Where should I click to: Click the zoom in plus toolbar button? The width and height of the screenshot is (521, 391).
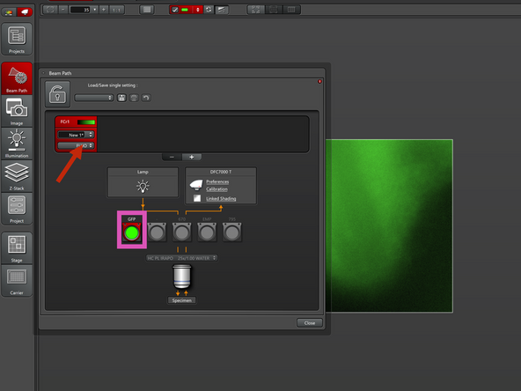(104, 10)
